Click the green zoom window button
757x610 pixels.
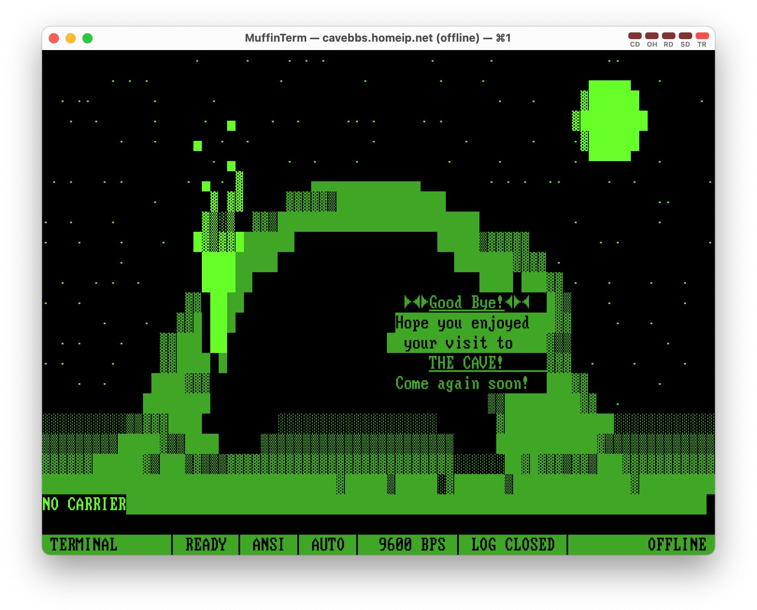click(87, 38)
